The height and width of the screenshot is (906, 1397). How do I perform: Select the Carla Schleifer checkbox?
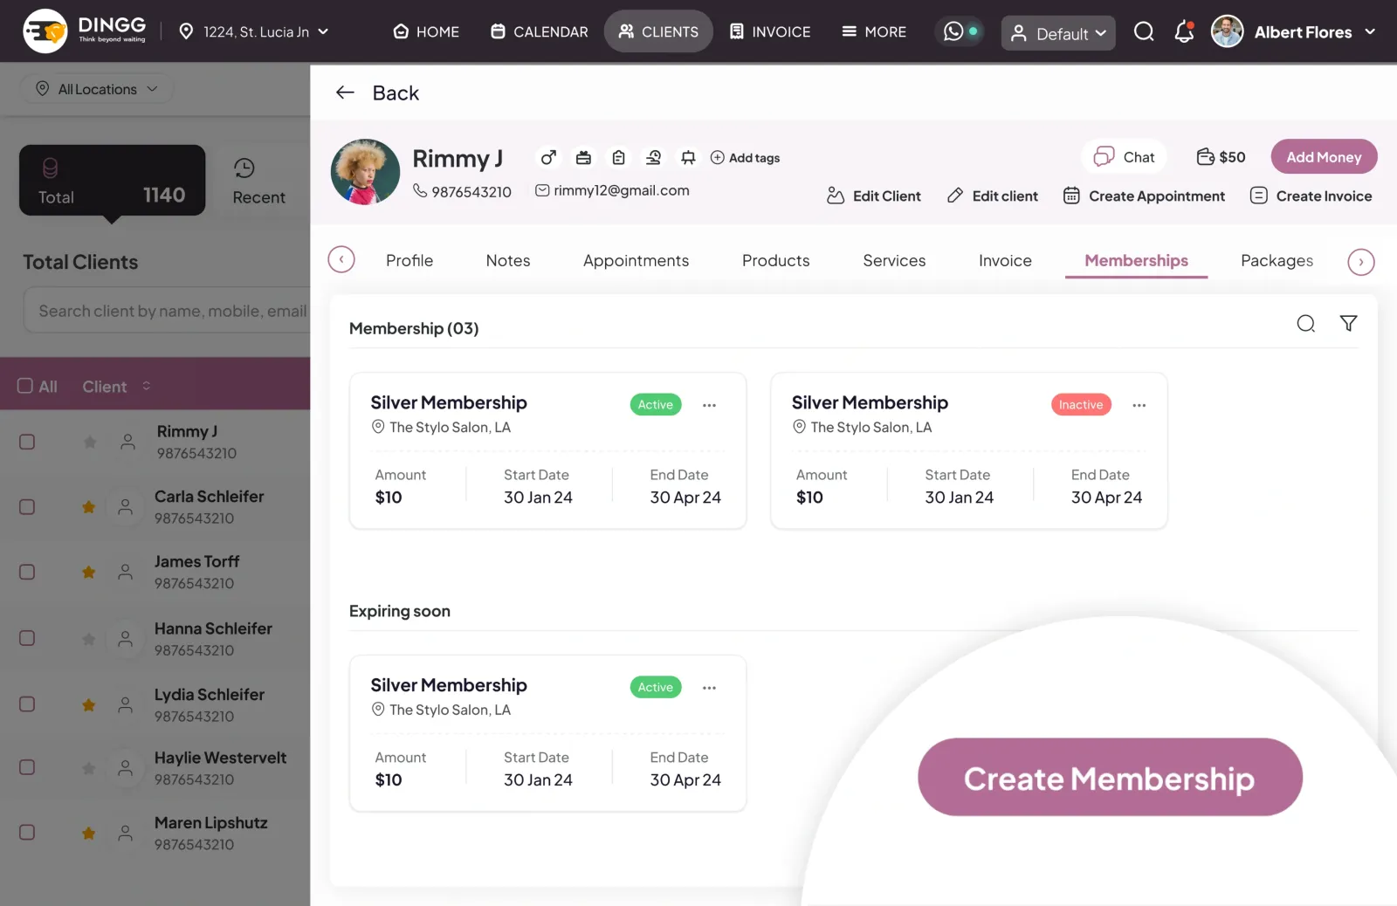(x=27, y=507)
